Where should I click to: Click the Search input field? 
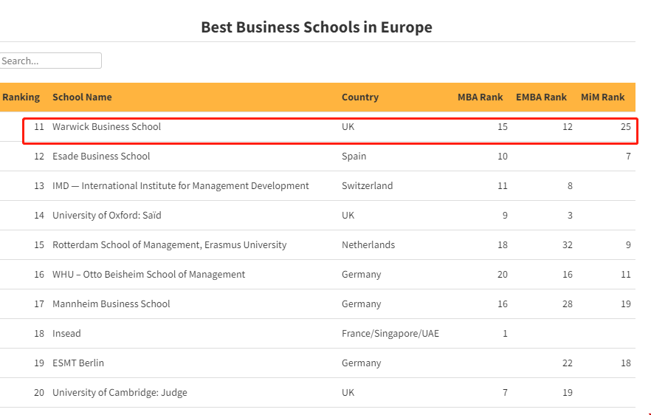tap(50, 61)
